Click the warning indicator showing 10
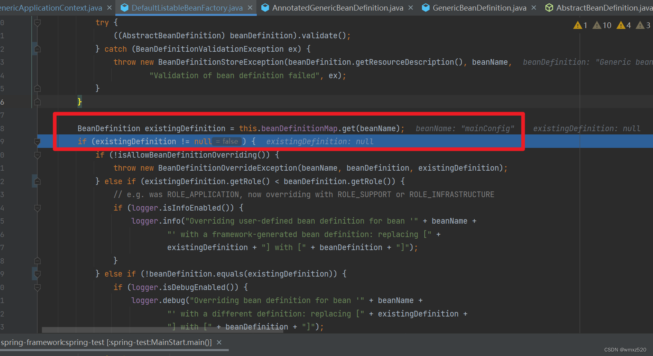The height and width of the screenshot is (356, 653). [x=602, y=25]
